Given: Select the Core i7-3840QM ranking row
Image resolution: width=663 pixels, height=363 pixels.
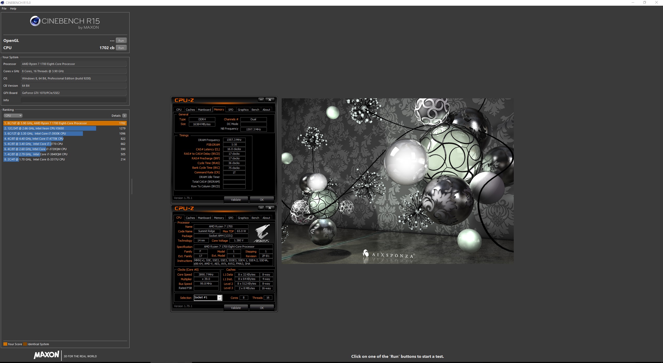Looking at the screenshot, I should (65, 154).
